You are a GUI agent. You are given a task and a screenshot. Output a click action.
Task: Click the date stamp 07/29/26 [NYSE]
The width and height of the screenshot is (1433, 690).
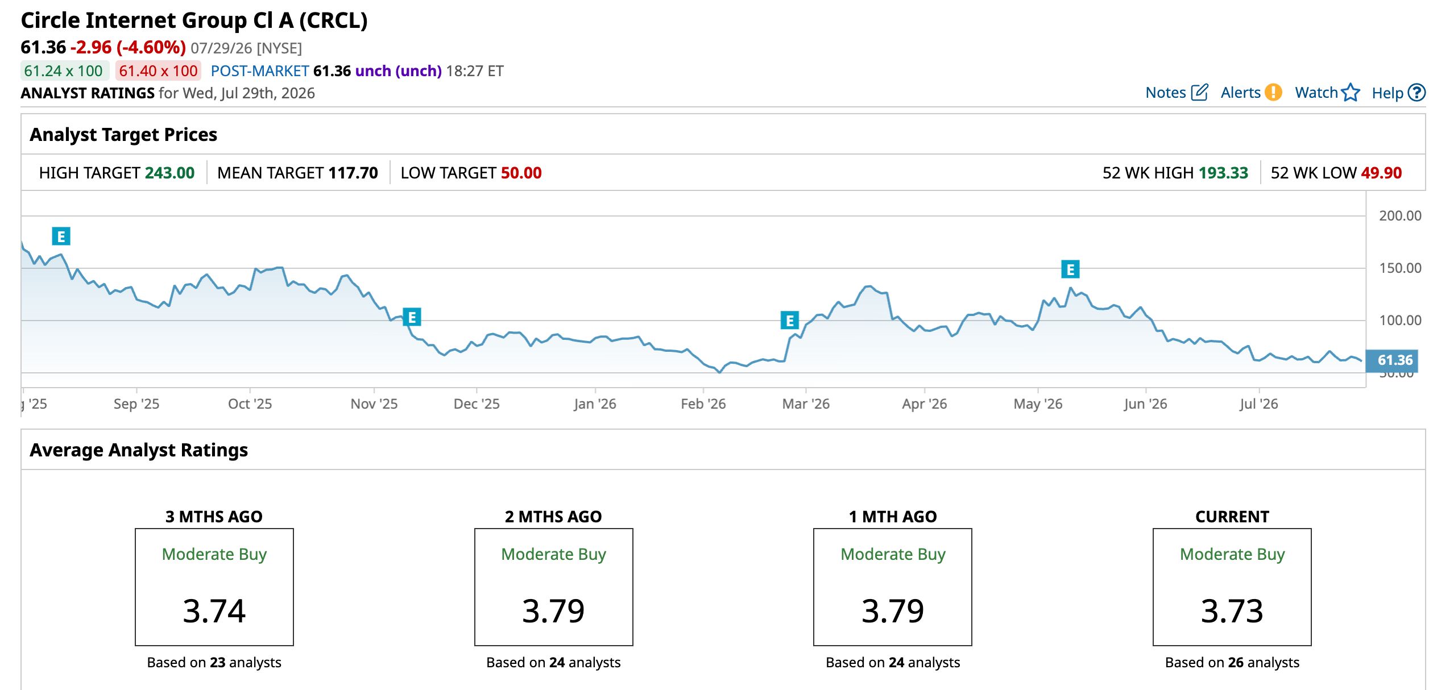pyautogui.click(x=246, y=48)
